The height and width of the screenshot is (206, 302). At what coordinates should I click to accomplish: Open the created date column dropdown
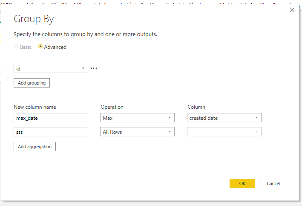[x=224, y=118]
